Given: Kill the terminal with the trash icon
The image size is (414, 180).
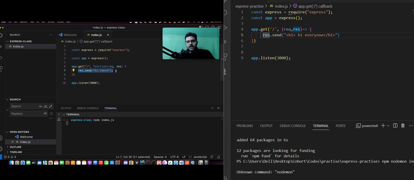Looking at the screenshot, I should pyautogui.click(x=403, y=126).
